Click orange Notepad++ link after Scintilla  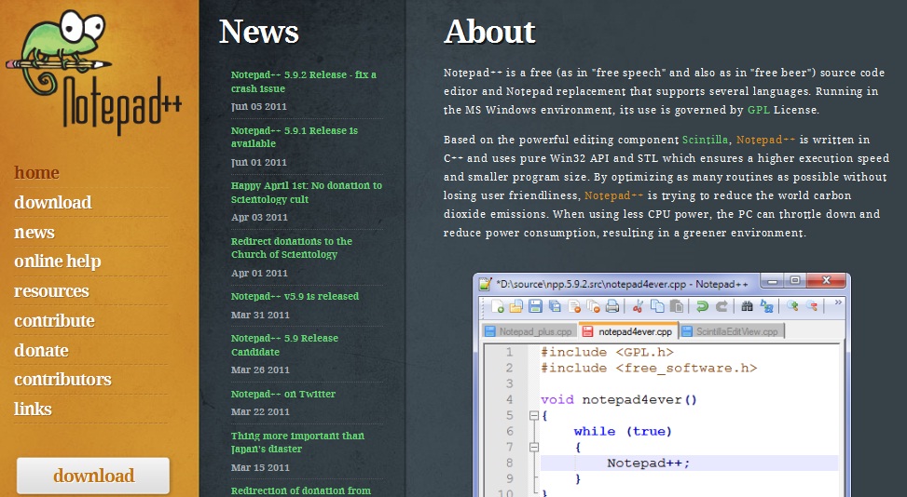click(x=766, y=140)
